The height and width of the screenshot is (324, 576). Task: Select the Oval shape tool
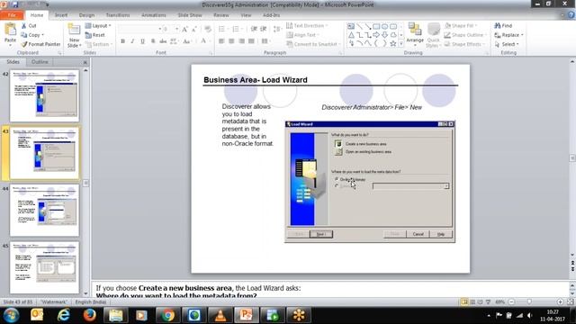384,26
